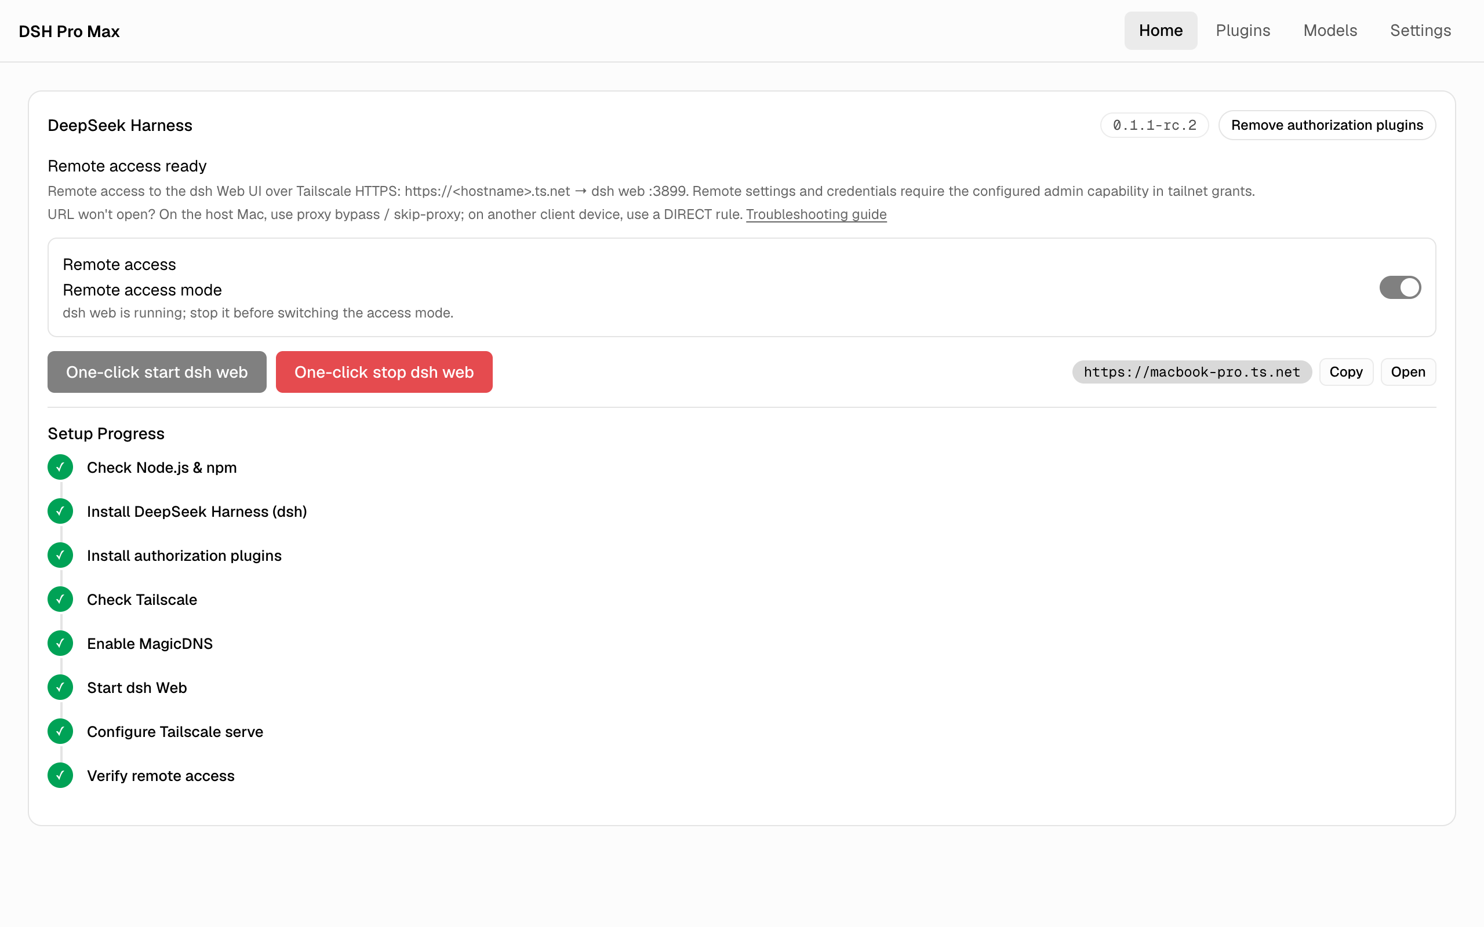Click the DSH Pro Max app title

68,31
